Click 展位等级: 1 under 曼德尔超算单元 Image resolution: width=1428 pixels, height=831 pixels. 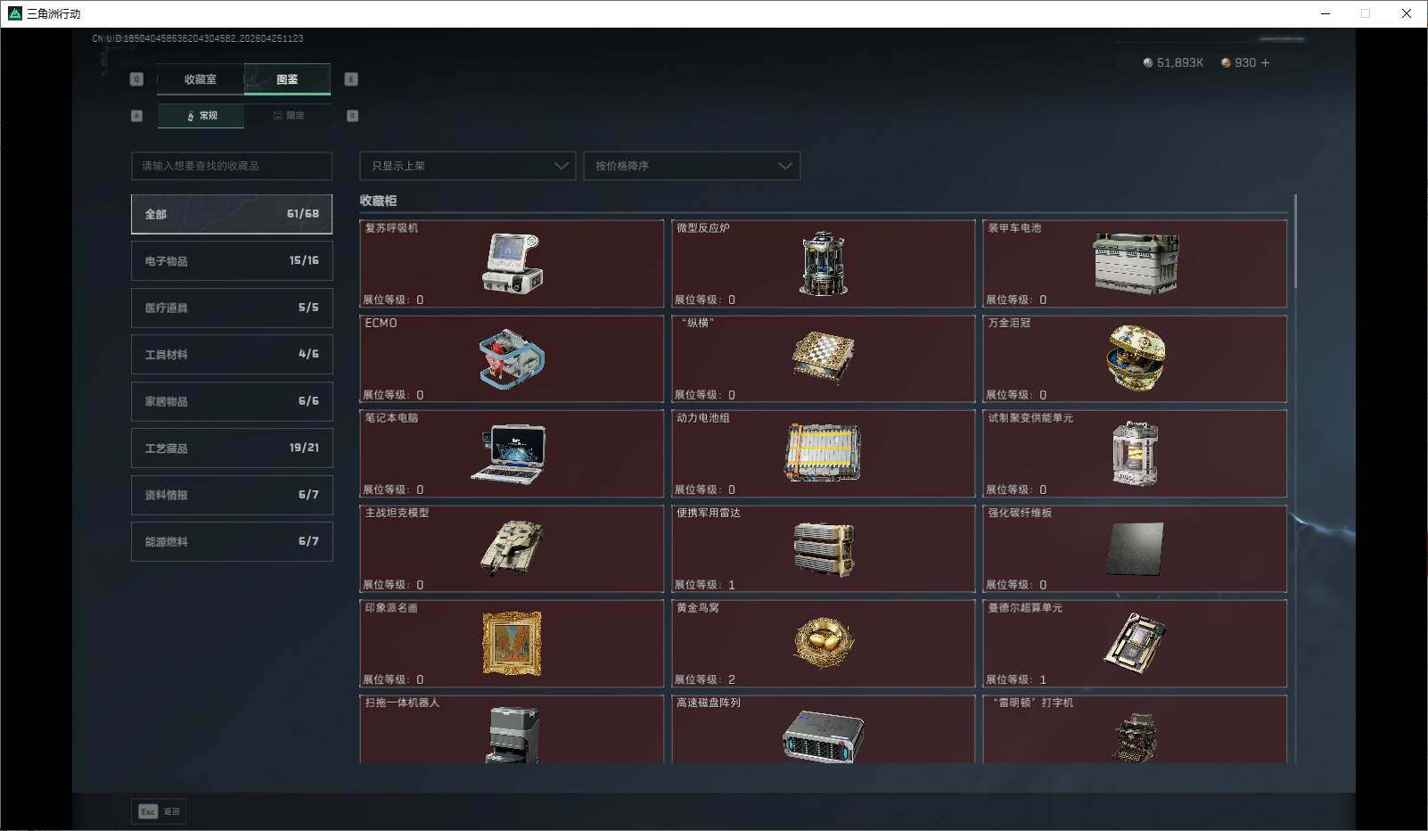tap(1016, 679)
